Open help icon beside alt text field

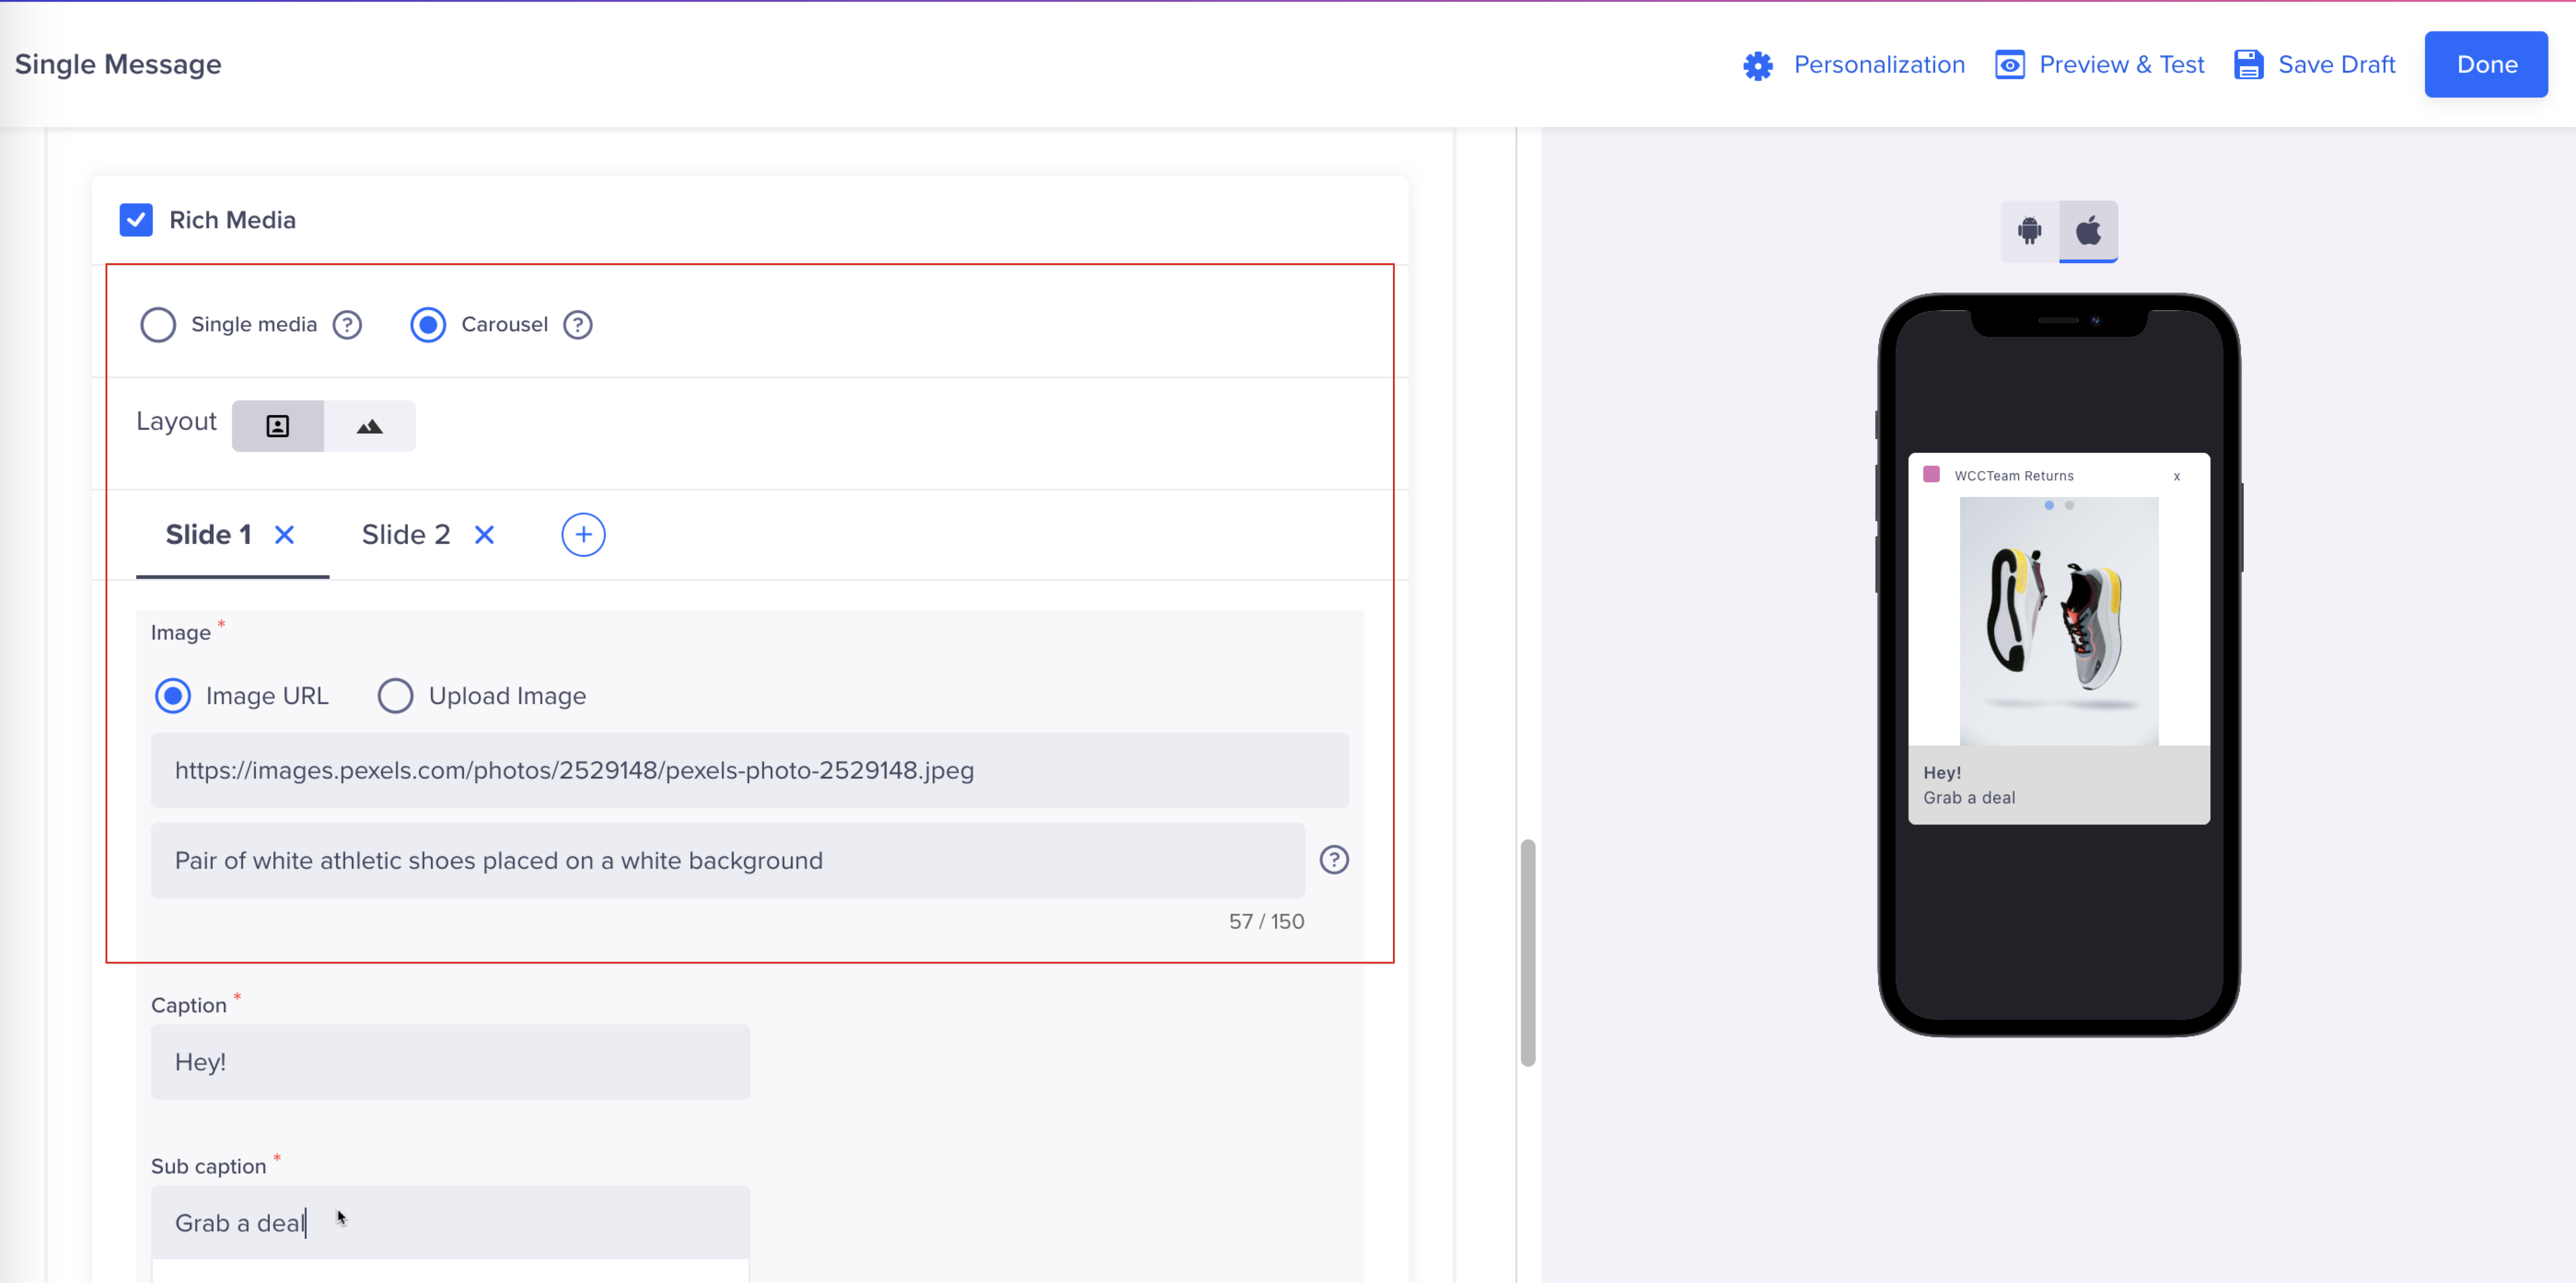[x=1334, y=860]
